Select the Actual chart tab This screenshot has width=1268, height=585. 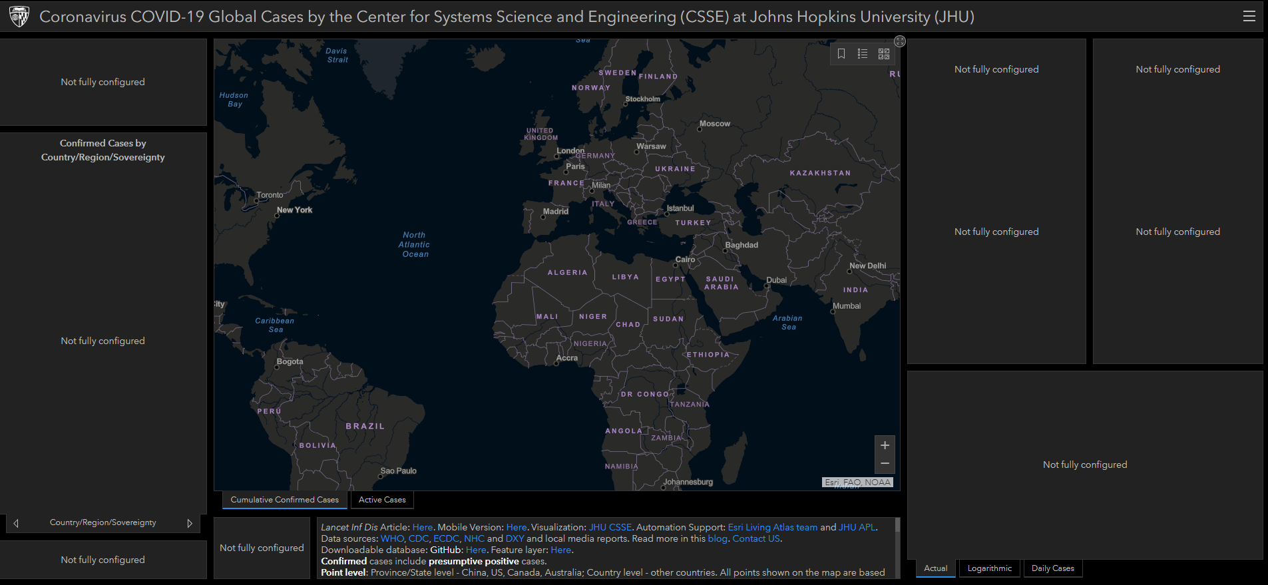(x=935, y=568)
